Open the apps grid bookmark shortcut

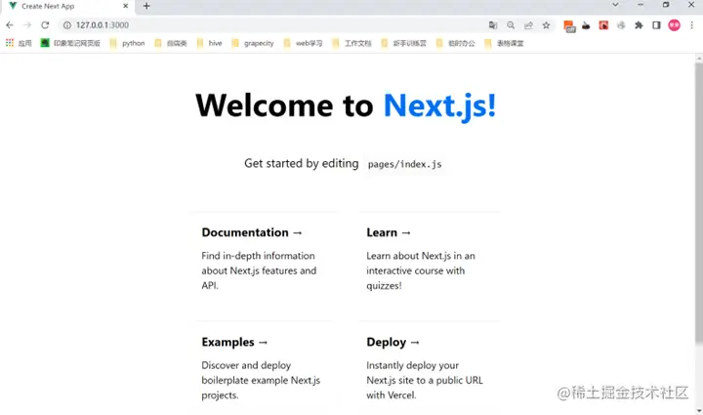[x=19, y=43]
